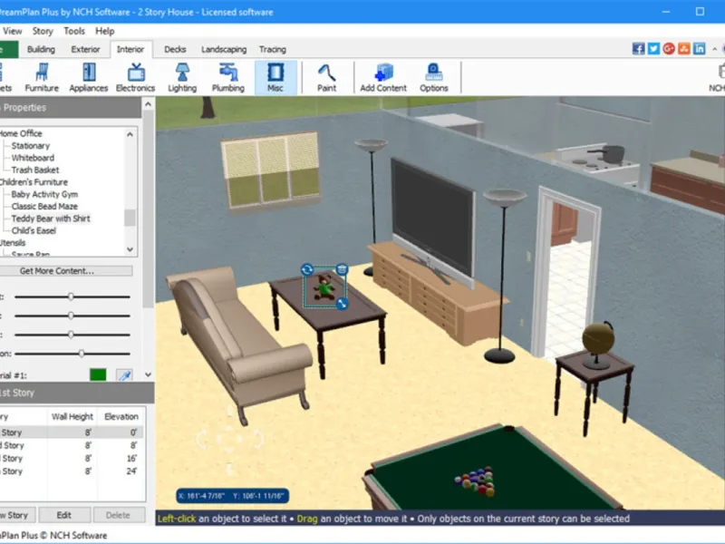Expand the social toolbar chevron
Viewport: 725px width, 544px height.
(x=715, y=49)
